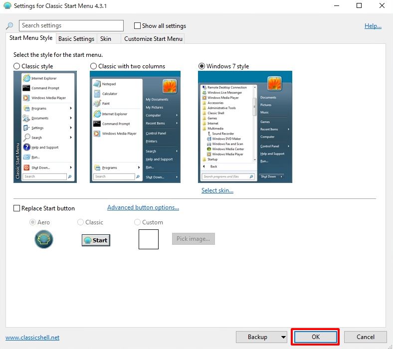Enable Show all settings checkbox
This screenshot has height=349, width=393.
click(137, 25)
